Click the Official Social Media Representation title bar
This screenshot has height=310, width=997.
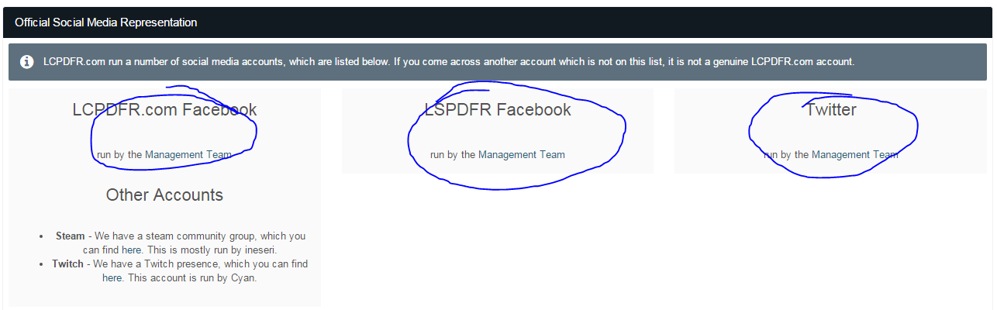coord(498,22)
